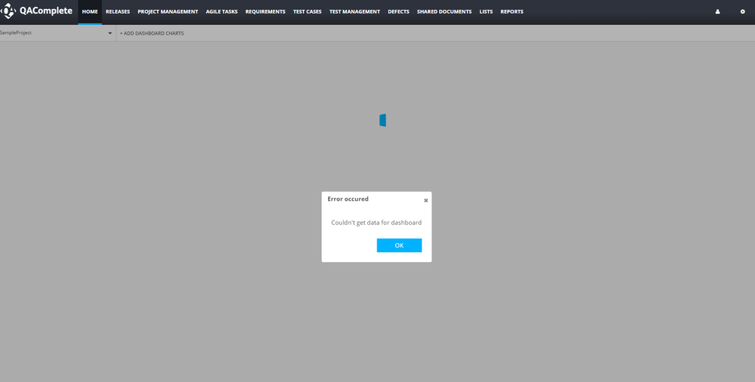
Task: Open Project Management
Action: click(x=168, y=11)
